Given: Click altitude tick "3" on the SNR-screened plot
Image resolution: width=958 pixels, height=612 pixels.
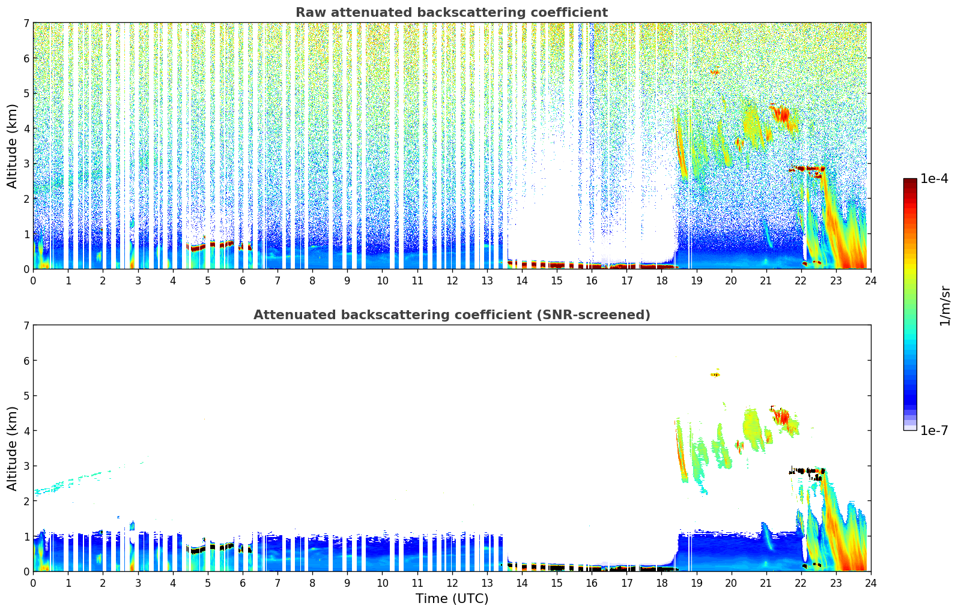Looking at the screenshot, I should [x=26, y=466].
